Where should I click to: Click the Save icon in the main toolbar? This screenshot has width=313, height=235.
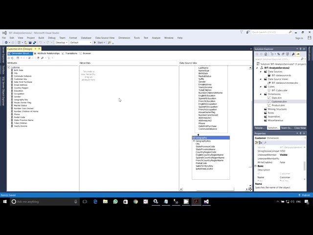click(x=30, y=43)
